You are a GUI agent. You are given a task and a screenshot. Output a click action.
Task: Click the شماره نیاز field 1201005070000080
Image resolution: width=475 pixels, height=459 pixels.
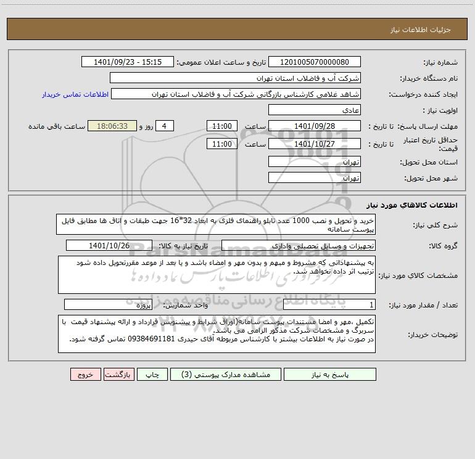tap(315, 62)
